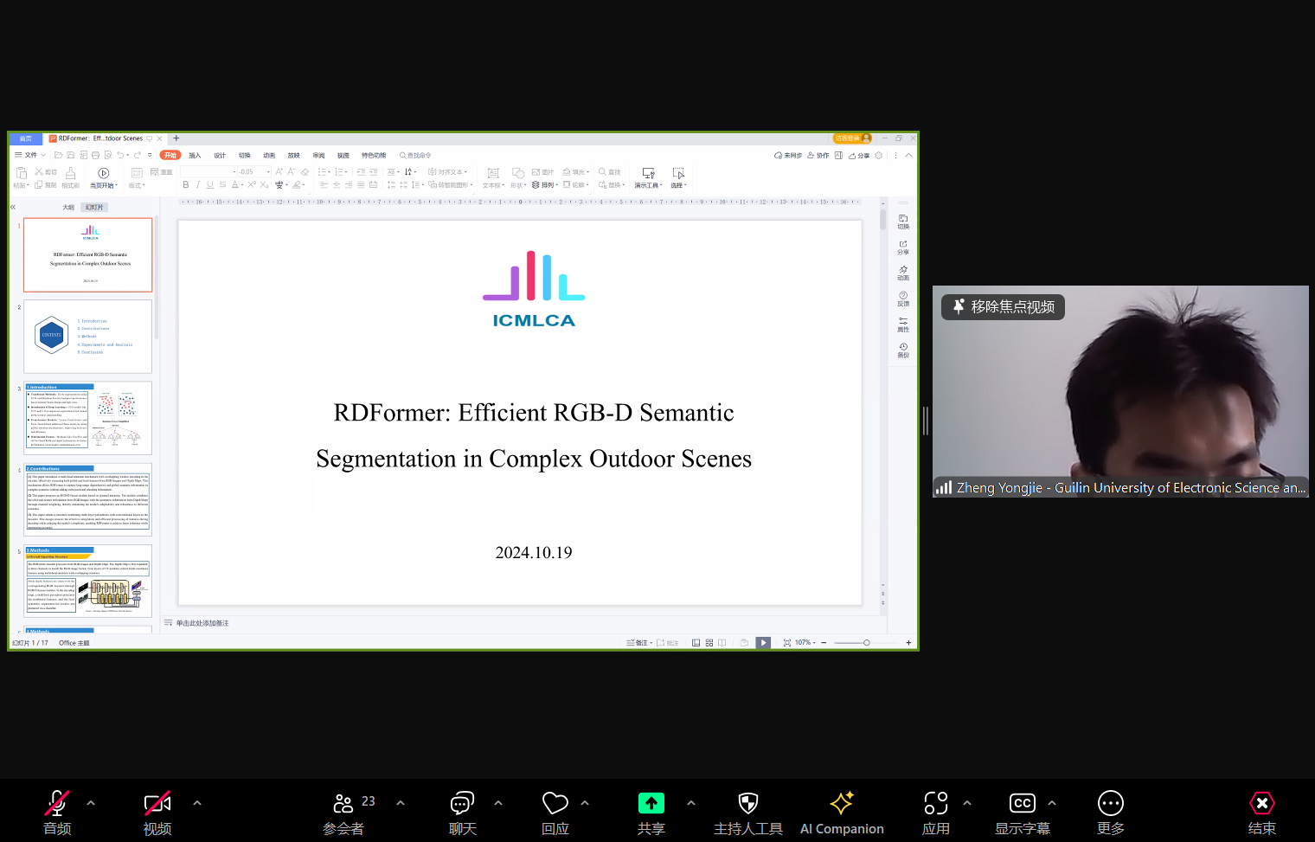This screenshot has height=842, width=1315.
Task: Open a new tab with plus icon in WPS
Action: click(176, 138)
